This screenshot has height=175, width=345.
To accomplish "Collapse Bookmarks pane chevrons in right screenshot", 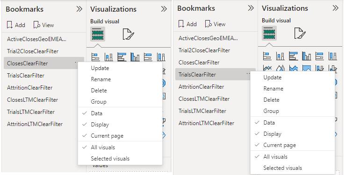I will pos(251,8).
